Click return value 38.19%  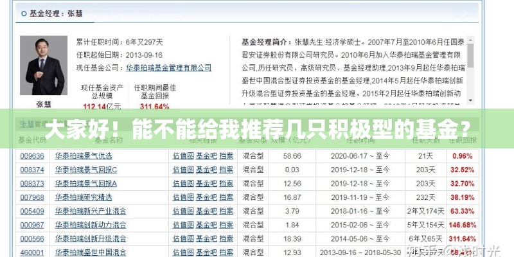tap(463, 197)
